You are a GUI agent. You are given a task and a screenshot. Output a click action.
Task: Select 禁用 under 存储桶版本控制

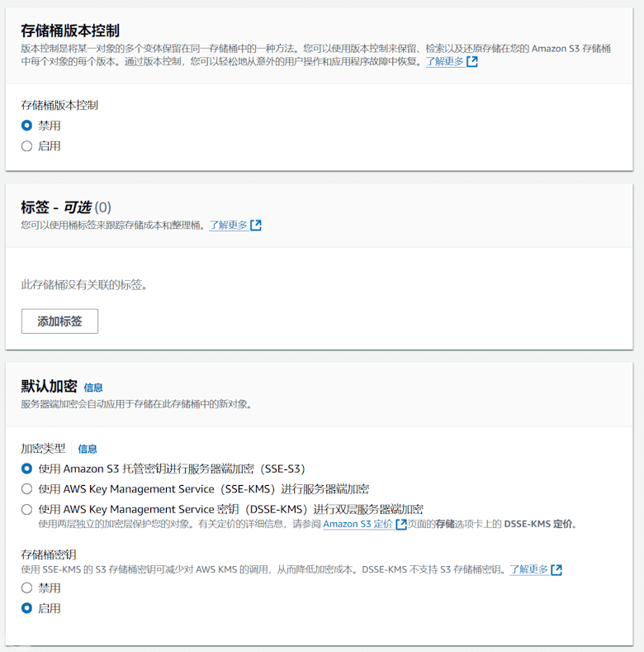tap(26, 126)
